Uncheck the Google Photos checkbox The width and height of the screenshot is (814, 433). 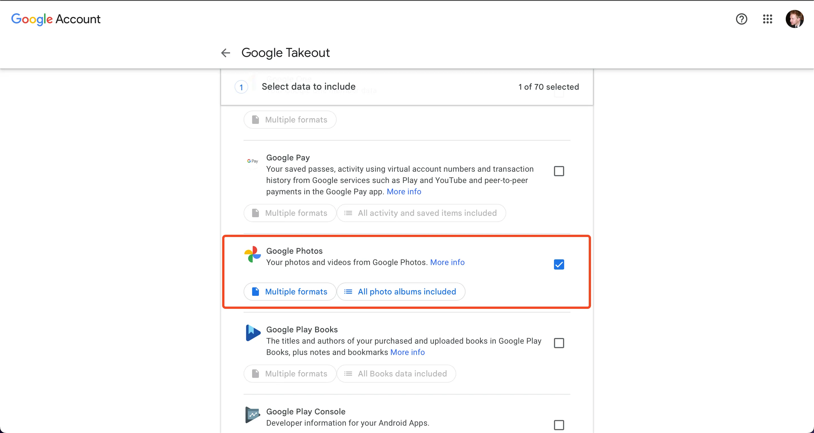[x=559, y=264]
